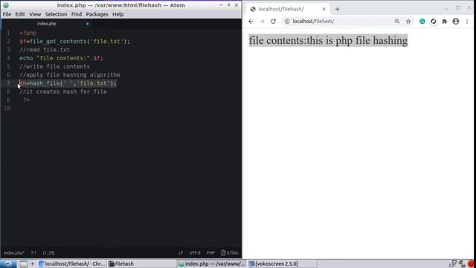This screenshot has height=268, width=476.
Task: Click the file_get_contents code line
Action: [74, 42]
